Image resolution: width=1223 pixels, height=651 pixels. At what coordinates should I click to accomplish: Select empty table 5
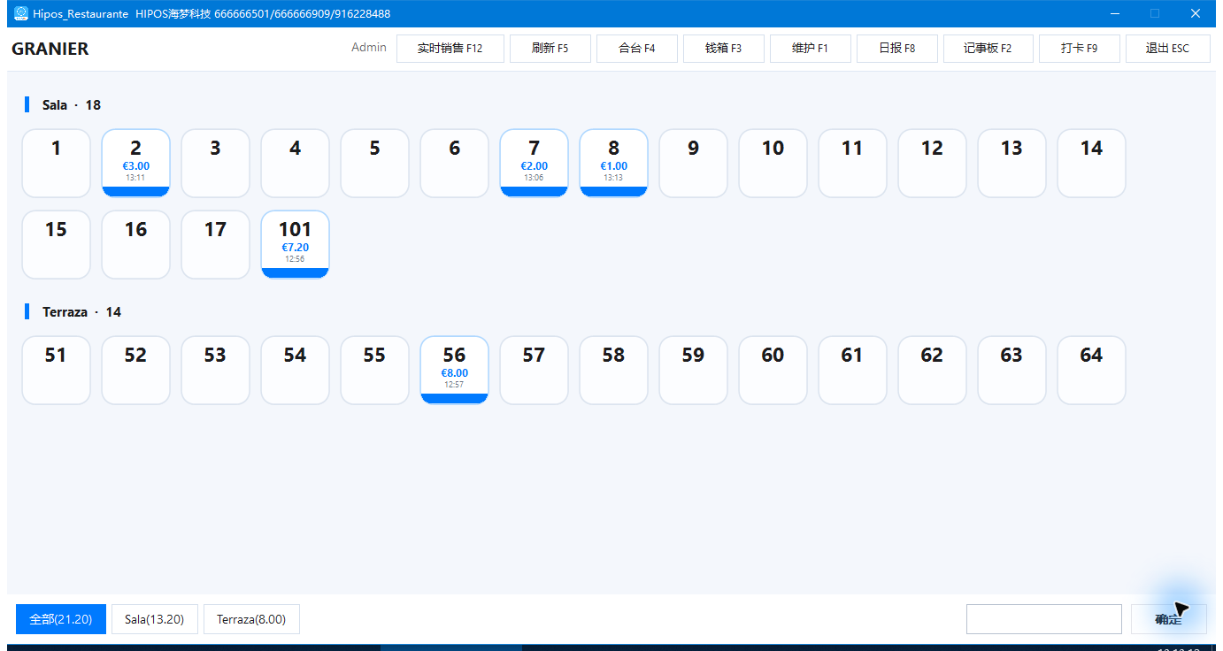375,163
